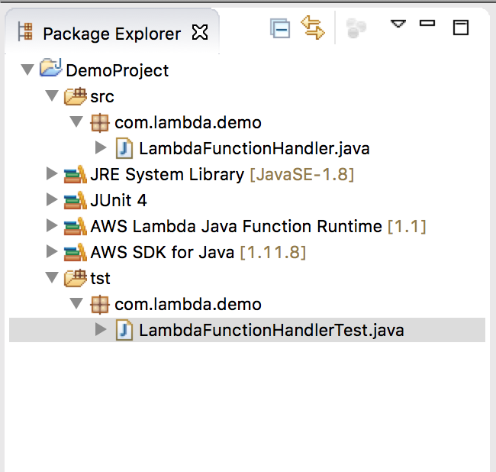The height and width of the screenshot is (472, 496).
Task: Click the Collapse All toolbar icon
Action: (280, 28)
